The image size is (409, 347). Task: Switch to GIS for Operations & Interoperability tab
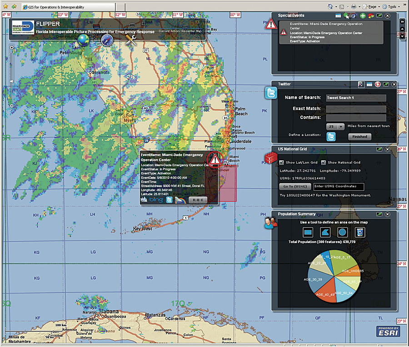(x=68, y=7)
